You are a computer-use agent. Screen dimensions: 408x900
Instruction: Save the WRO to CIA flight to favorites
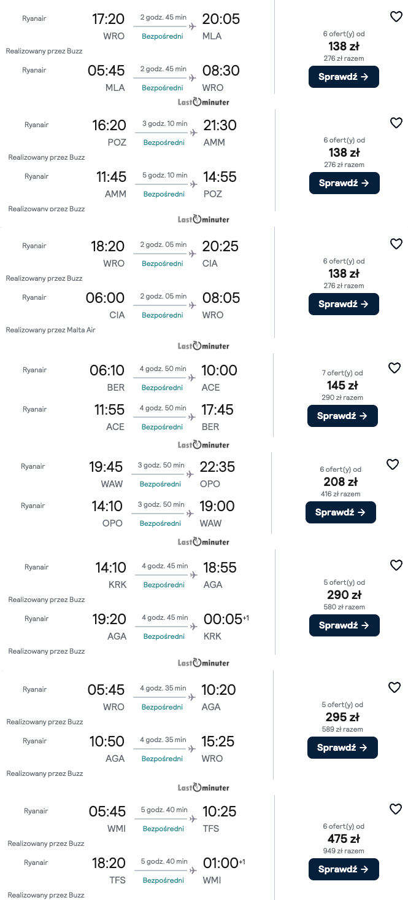(x=396, y=244)
